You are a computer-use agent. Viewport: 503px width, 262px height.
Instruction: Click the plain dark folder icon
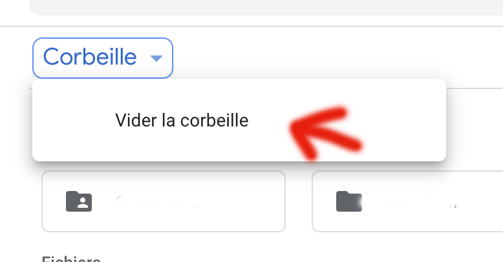coord(349,201)
